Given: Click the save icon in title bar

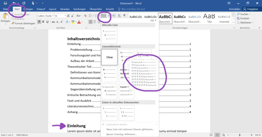Looking at the screenshot, I should (5, 3).
